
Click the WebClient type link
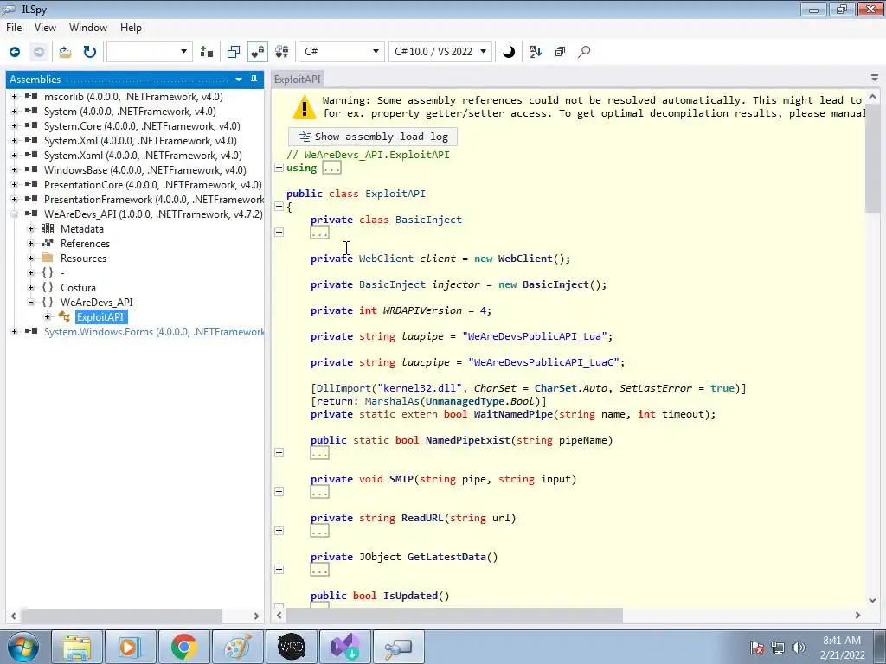point(386,259)
